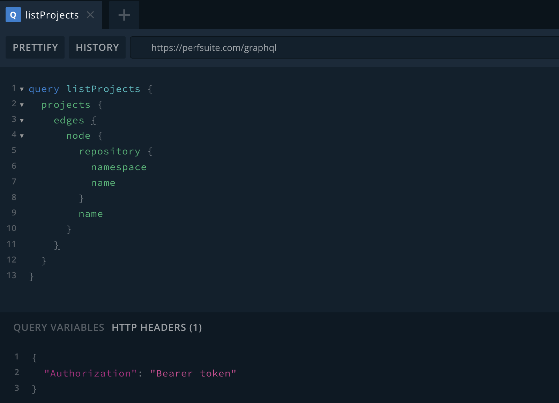Click the 'edges' field on line 3
Screen dimensions: 559x403
click(x=69, y=120)
